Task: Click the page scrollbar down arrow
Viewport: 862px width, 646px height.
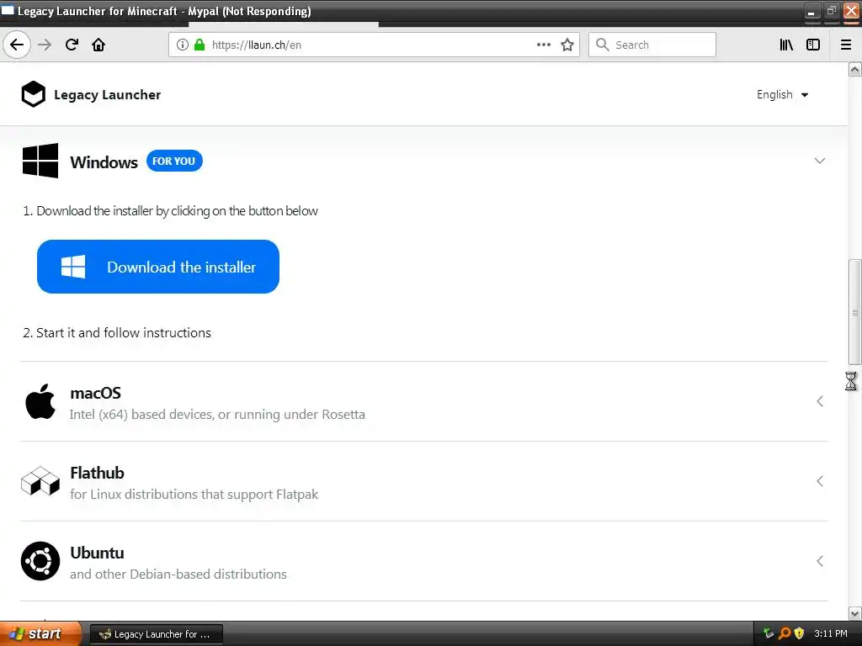Action: [x=854, y=613]
